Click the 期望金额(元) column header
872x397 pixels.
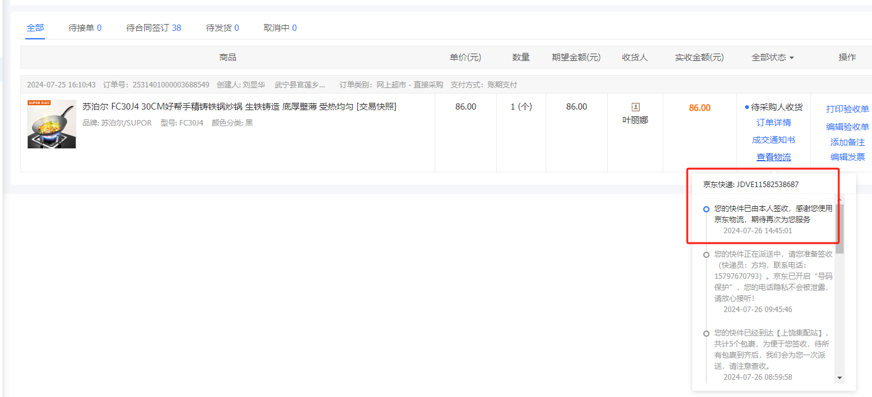[x=576, y=57]
